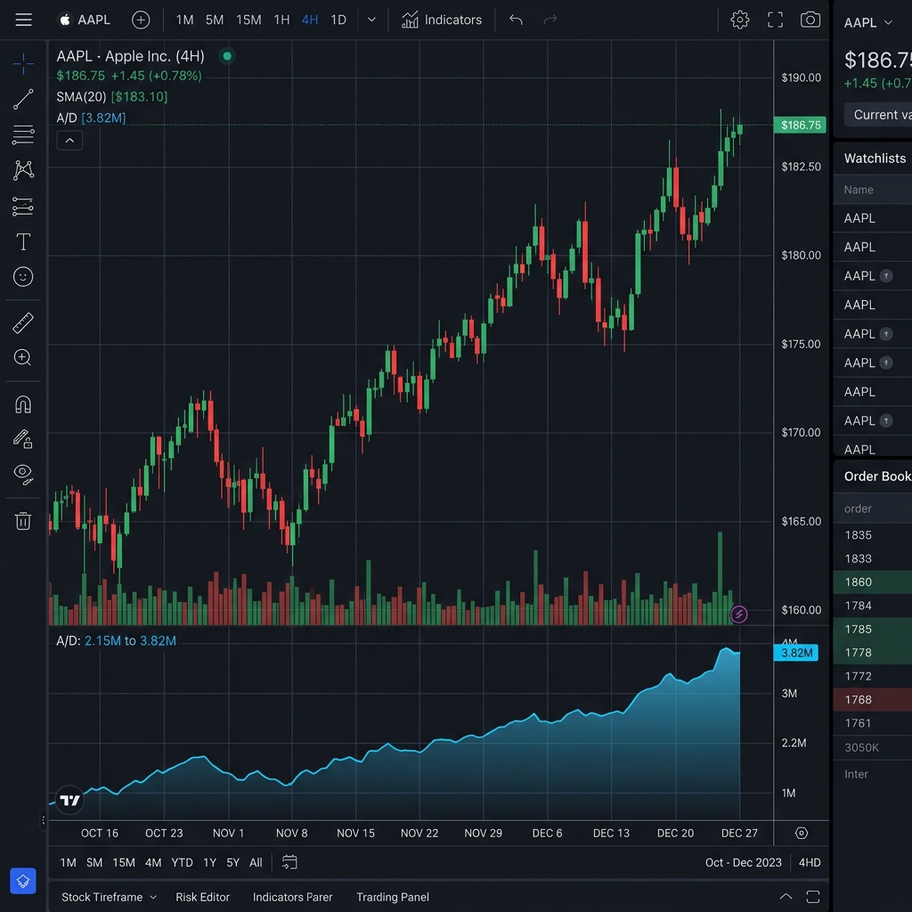Select order book row 1768
The image size is (912, 912).
[873, 699]
